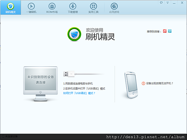Click text 2.在手机设置中打开「USB调试」模式

coord(84,88)
